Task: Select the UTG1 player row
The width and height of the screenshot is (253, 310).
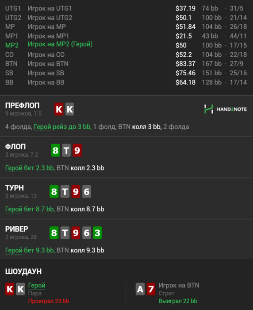Action: (126, 8)
